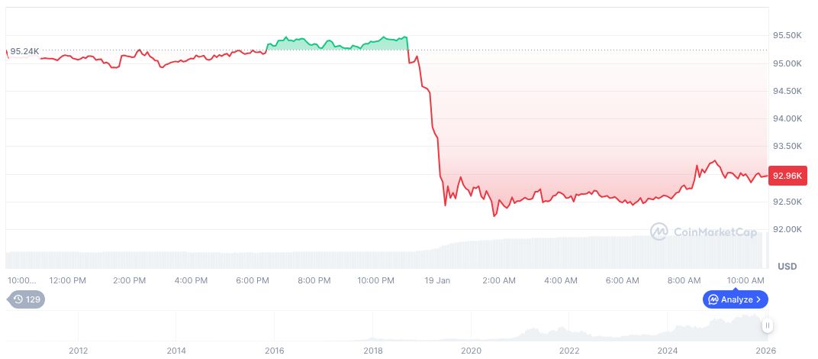Click the chat icon on the Analyze button
The image size is (818, 359).
click(x=713, y=299)
